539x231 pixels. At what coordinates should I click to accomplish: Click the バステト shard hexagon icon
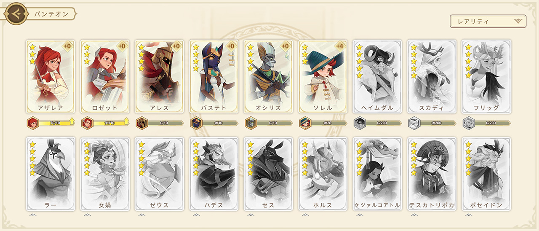click(196, 123)
